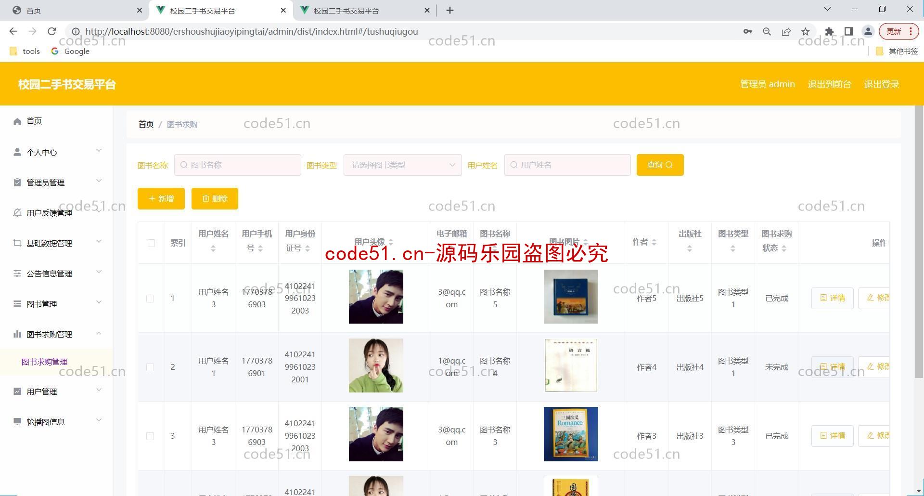The image size is (924, 496).
Task: Click the 用户反馈管理 bell icon
Action: tap(17, 213)
